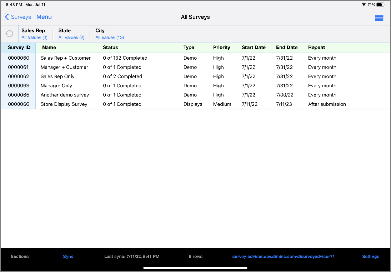Sort by the Survey ID column header

(x=19, y=48)
